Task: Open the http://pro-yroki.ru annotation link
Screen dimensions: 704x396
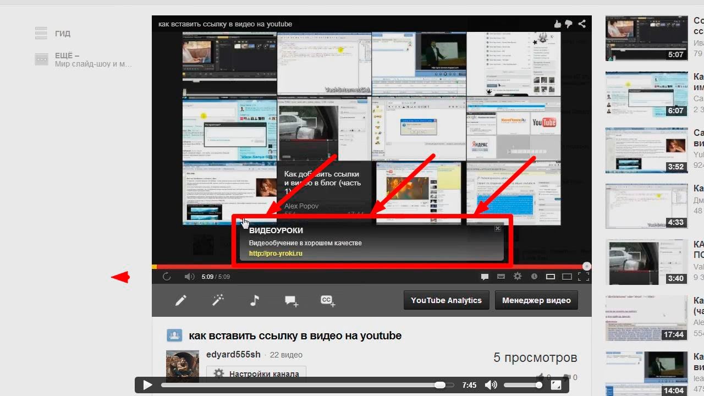Action: point(276,254)
